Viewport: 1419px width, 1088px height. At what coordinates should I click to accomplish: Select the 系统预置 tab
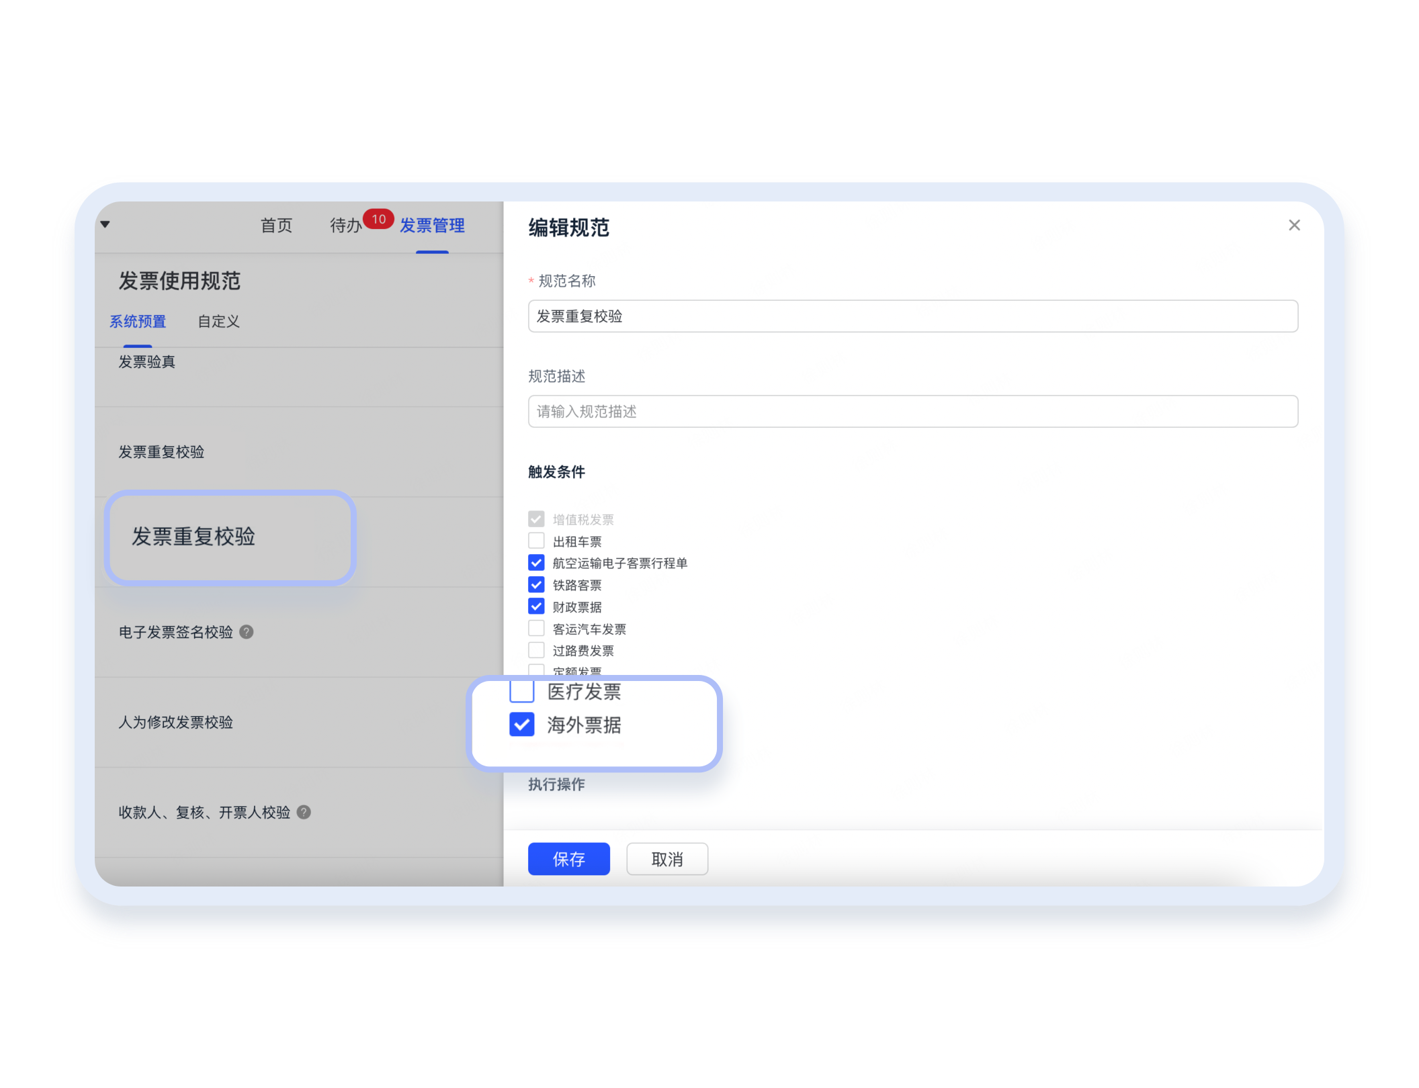tap(138, 322)
